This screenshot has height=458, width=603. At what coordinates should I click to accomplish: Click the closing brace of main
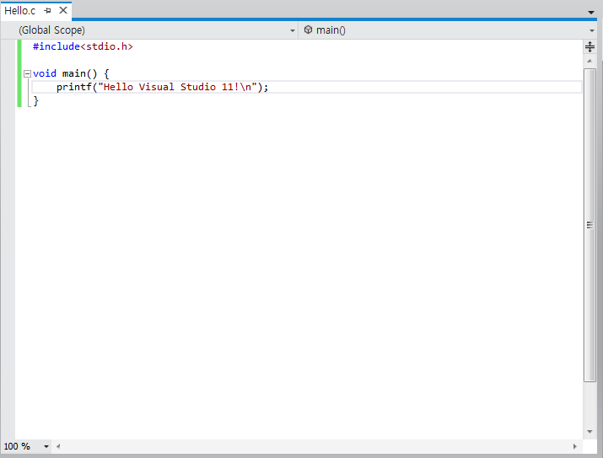(36, 100)
